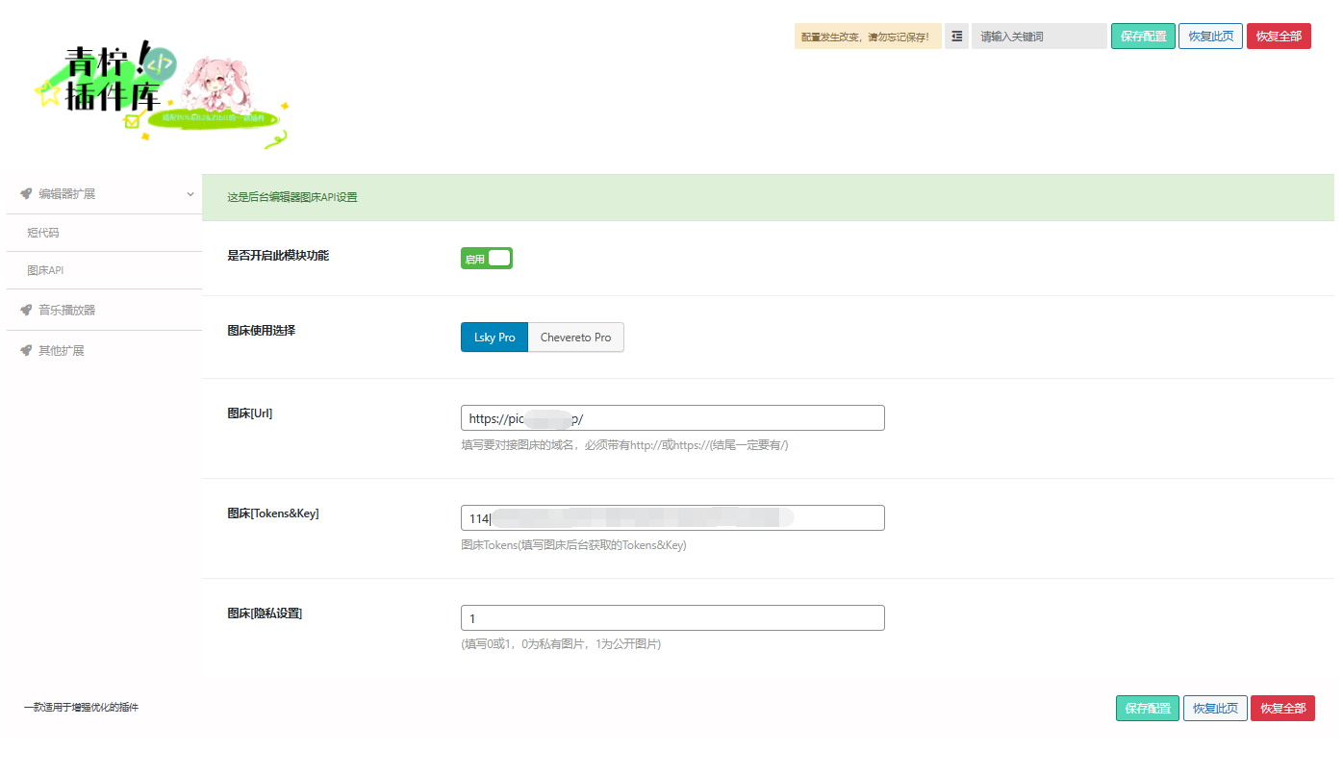Click the 是否开启此模块功能 label

pyautogui.click(x=278, y=256)
